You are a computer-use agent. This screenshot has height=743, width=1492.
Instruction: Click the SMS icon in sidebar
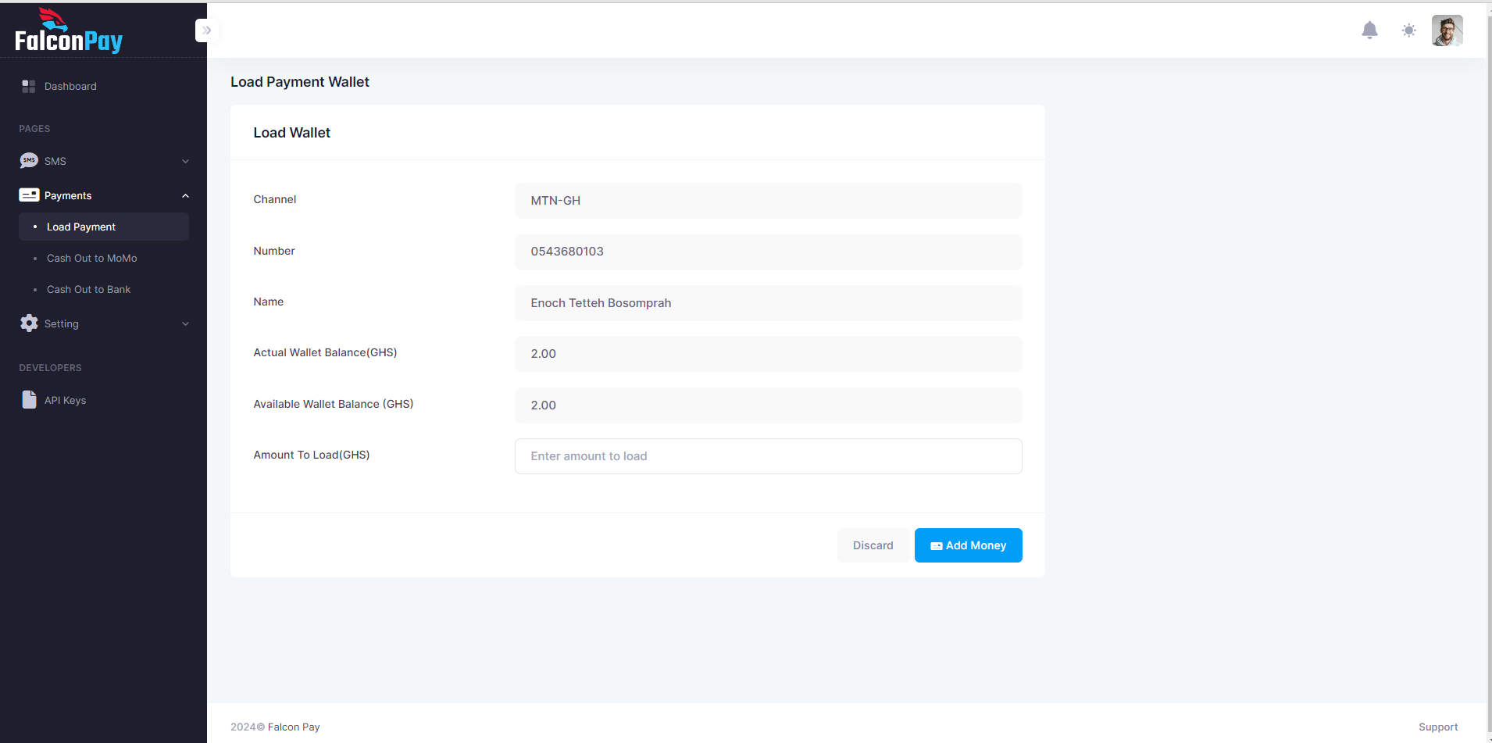coord(28,160)
